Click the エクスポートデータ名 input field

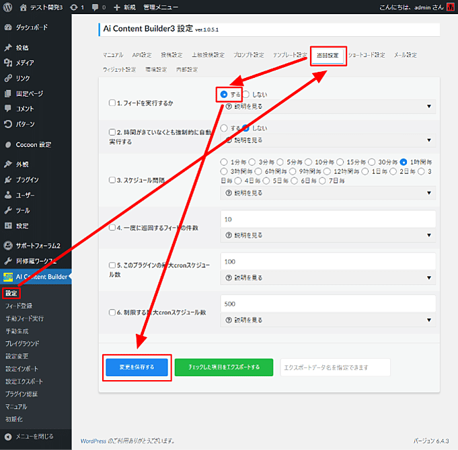[335, 367]
